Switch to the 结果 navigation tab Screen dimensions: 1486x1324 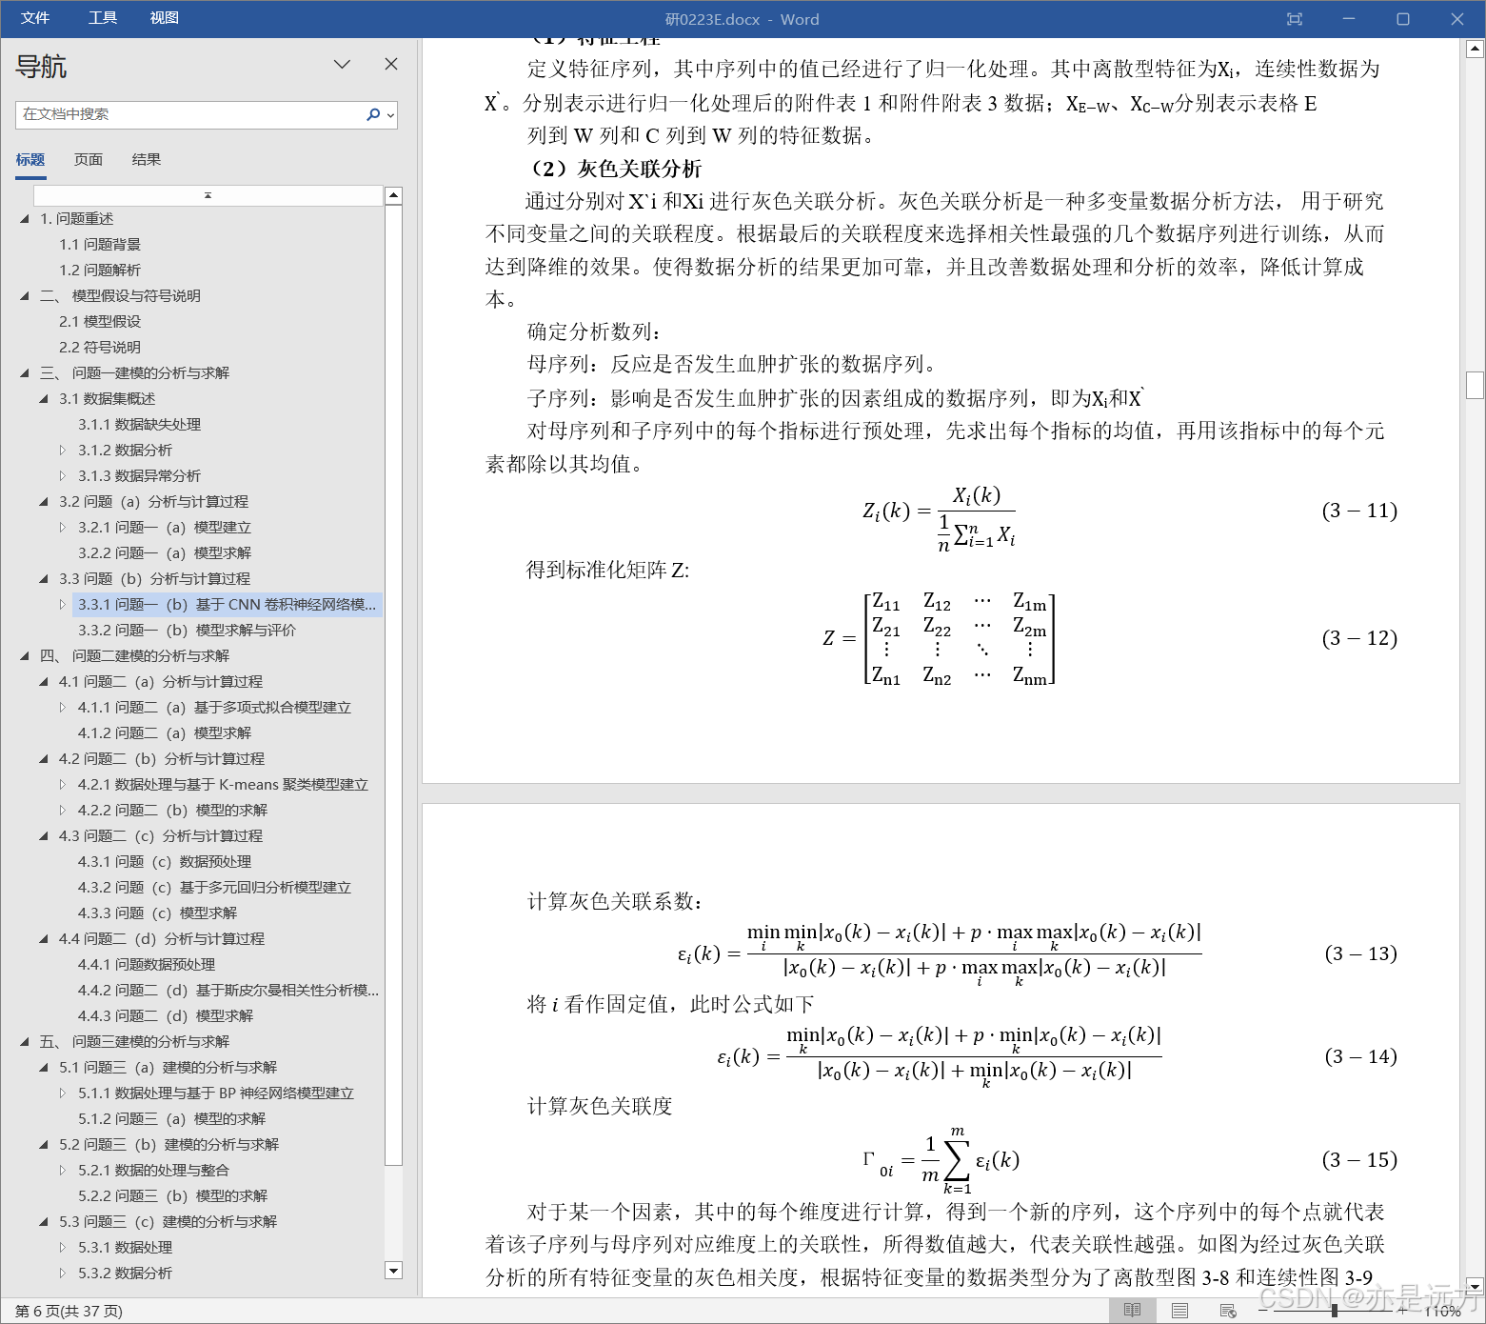147,159
